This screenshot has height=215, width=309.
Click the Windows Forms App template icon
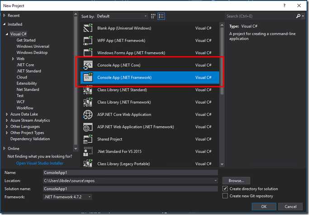(x=88, y=53)
